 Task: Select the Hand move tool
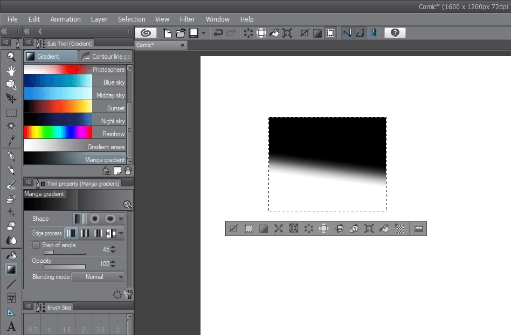[x=11, y=71]
